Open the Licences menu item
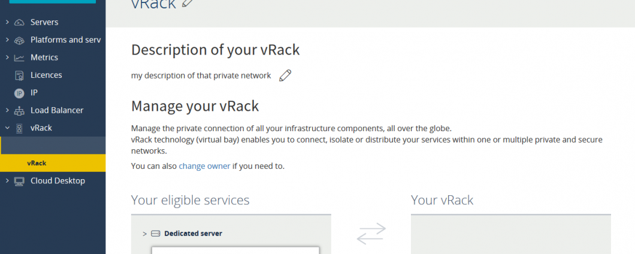The width and height of the screenshot is (635, 254). pos(46,75)
